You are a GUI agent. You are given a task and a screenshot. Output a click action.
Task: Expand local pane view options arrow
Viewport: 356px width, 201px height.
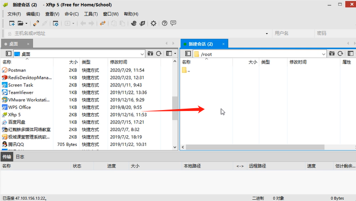pos(175,54)
